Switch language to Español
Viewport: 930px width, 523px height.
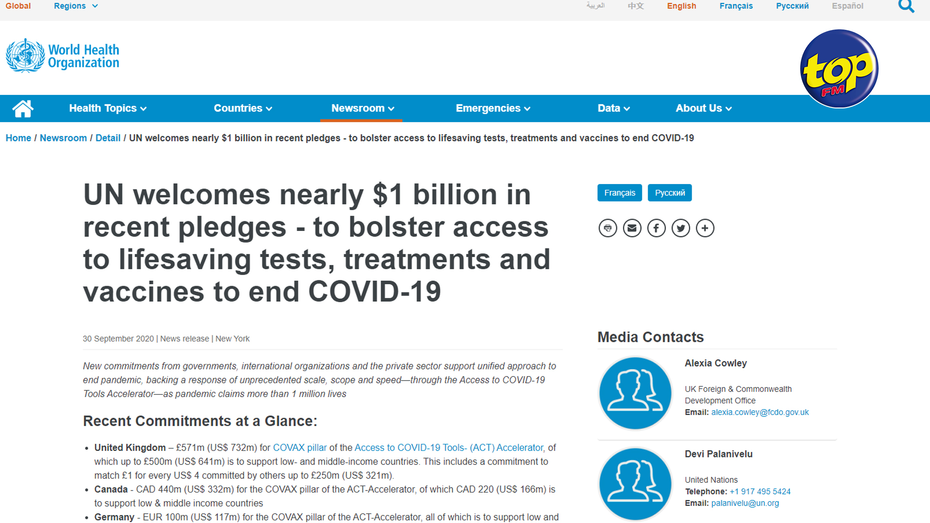(848, 6)
